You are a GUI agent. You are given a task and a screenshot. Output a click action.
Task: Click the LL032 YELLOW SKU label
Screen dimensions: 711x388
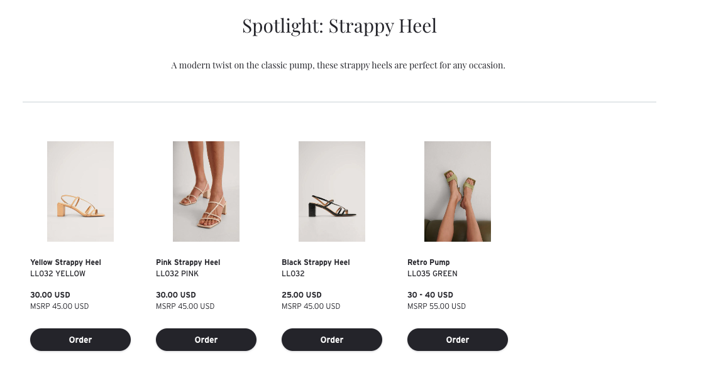(58, 274)
